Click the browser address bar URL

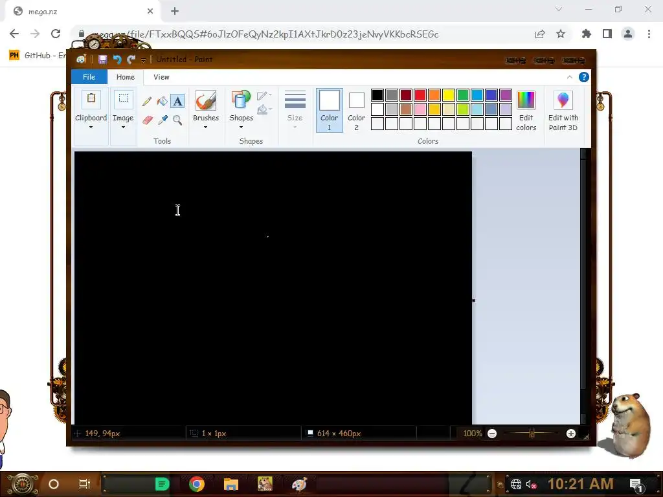[x=265, y=34]
